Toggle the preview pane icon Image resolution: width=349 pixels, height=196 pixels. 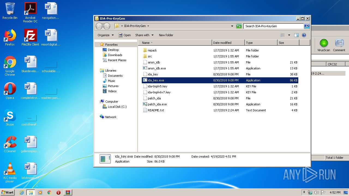[296, 35]
